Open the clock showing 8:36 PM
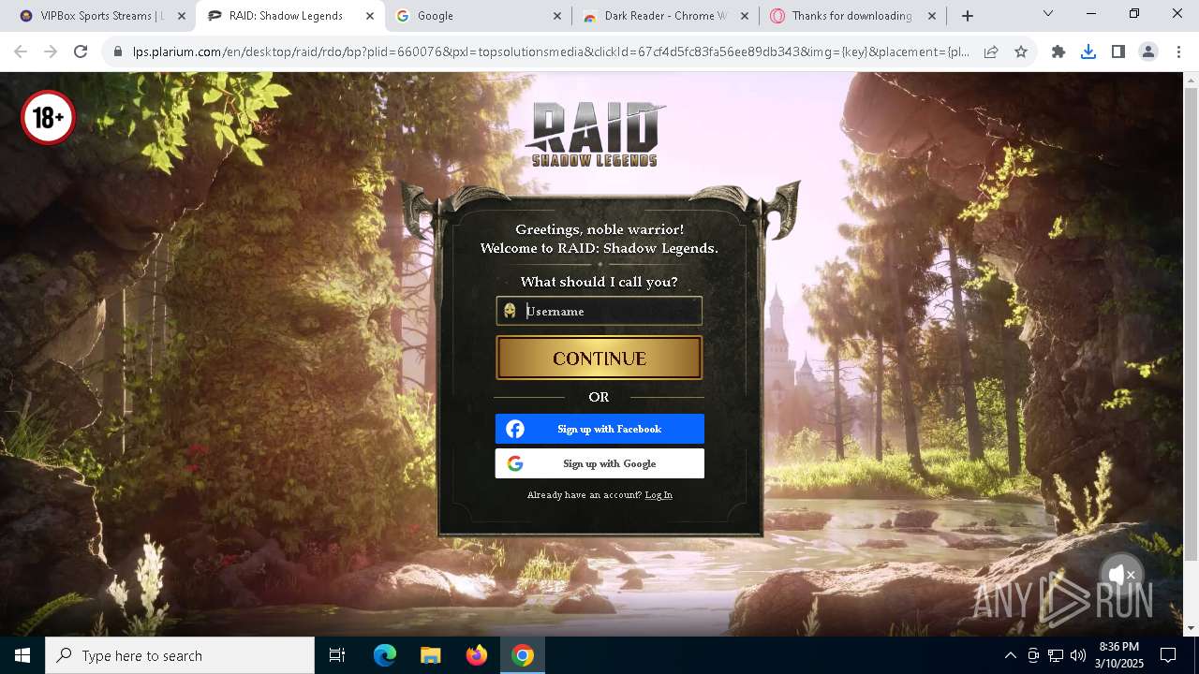 click(1118, 655)
